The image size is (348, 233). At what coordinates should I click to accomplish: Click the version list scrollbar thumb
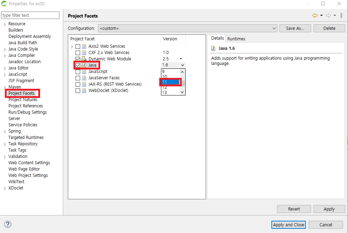183,83
